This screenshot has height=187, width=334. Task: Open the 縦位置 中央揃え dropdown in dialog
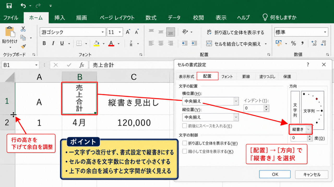click(x=236, y=117)
